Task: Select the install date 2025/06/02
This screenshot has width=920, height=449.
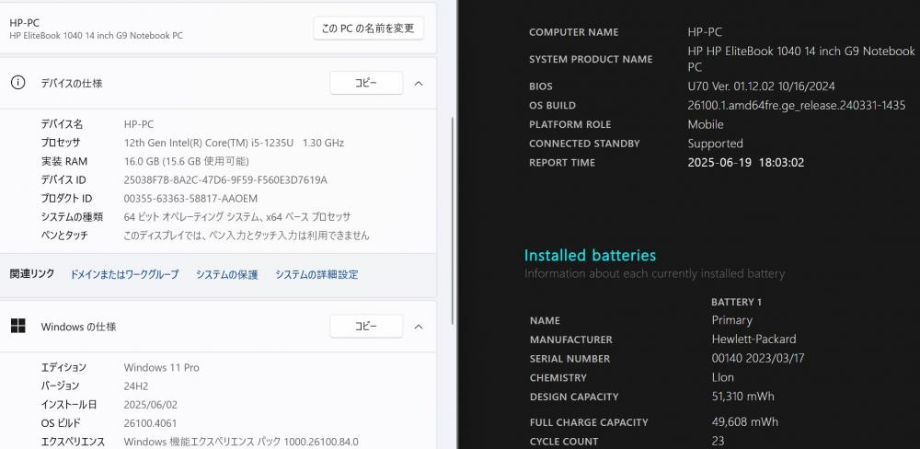Action: 150,405
